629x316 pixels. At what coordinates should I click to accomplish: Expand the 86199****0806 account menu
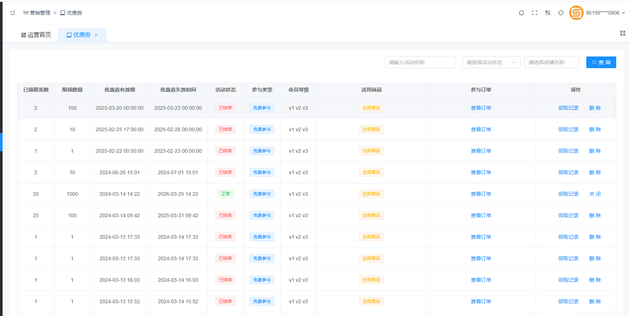pyautogui.click(x=605, y=13)
